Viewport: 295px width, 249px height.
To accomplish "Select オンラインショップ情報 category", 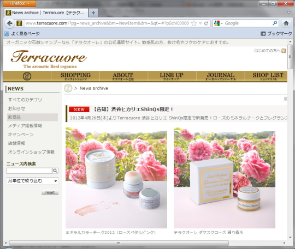I will pyautogui.click(x=31, y=152).
